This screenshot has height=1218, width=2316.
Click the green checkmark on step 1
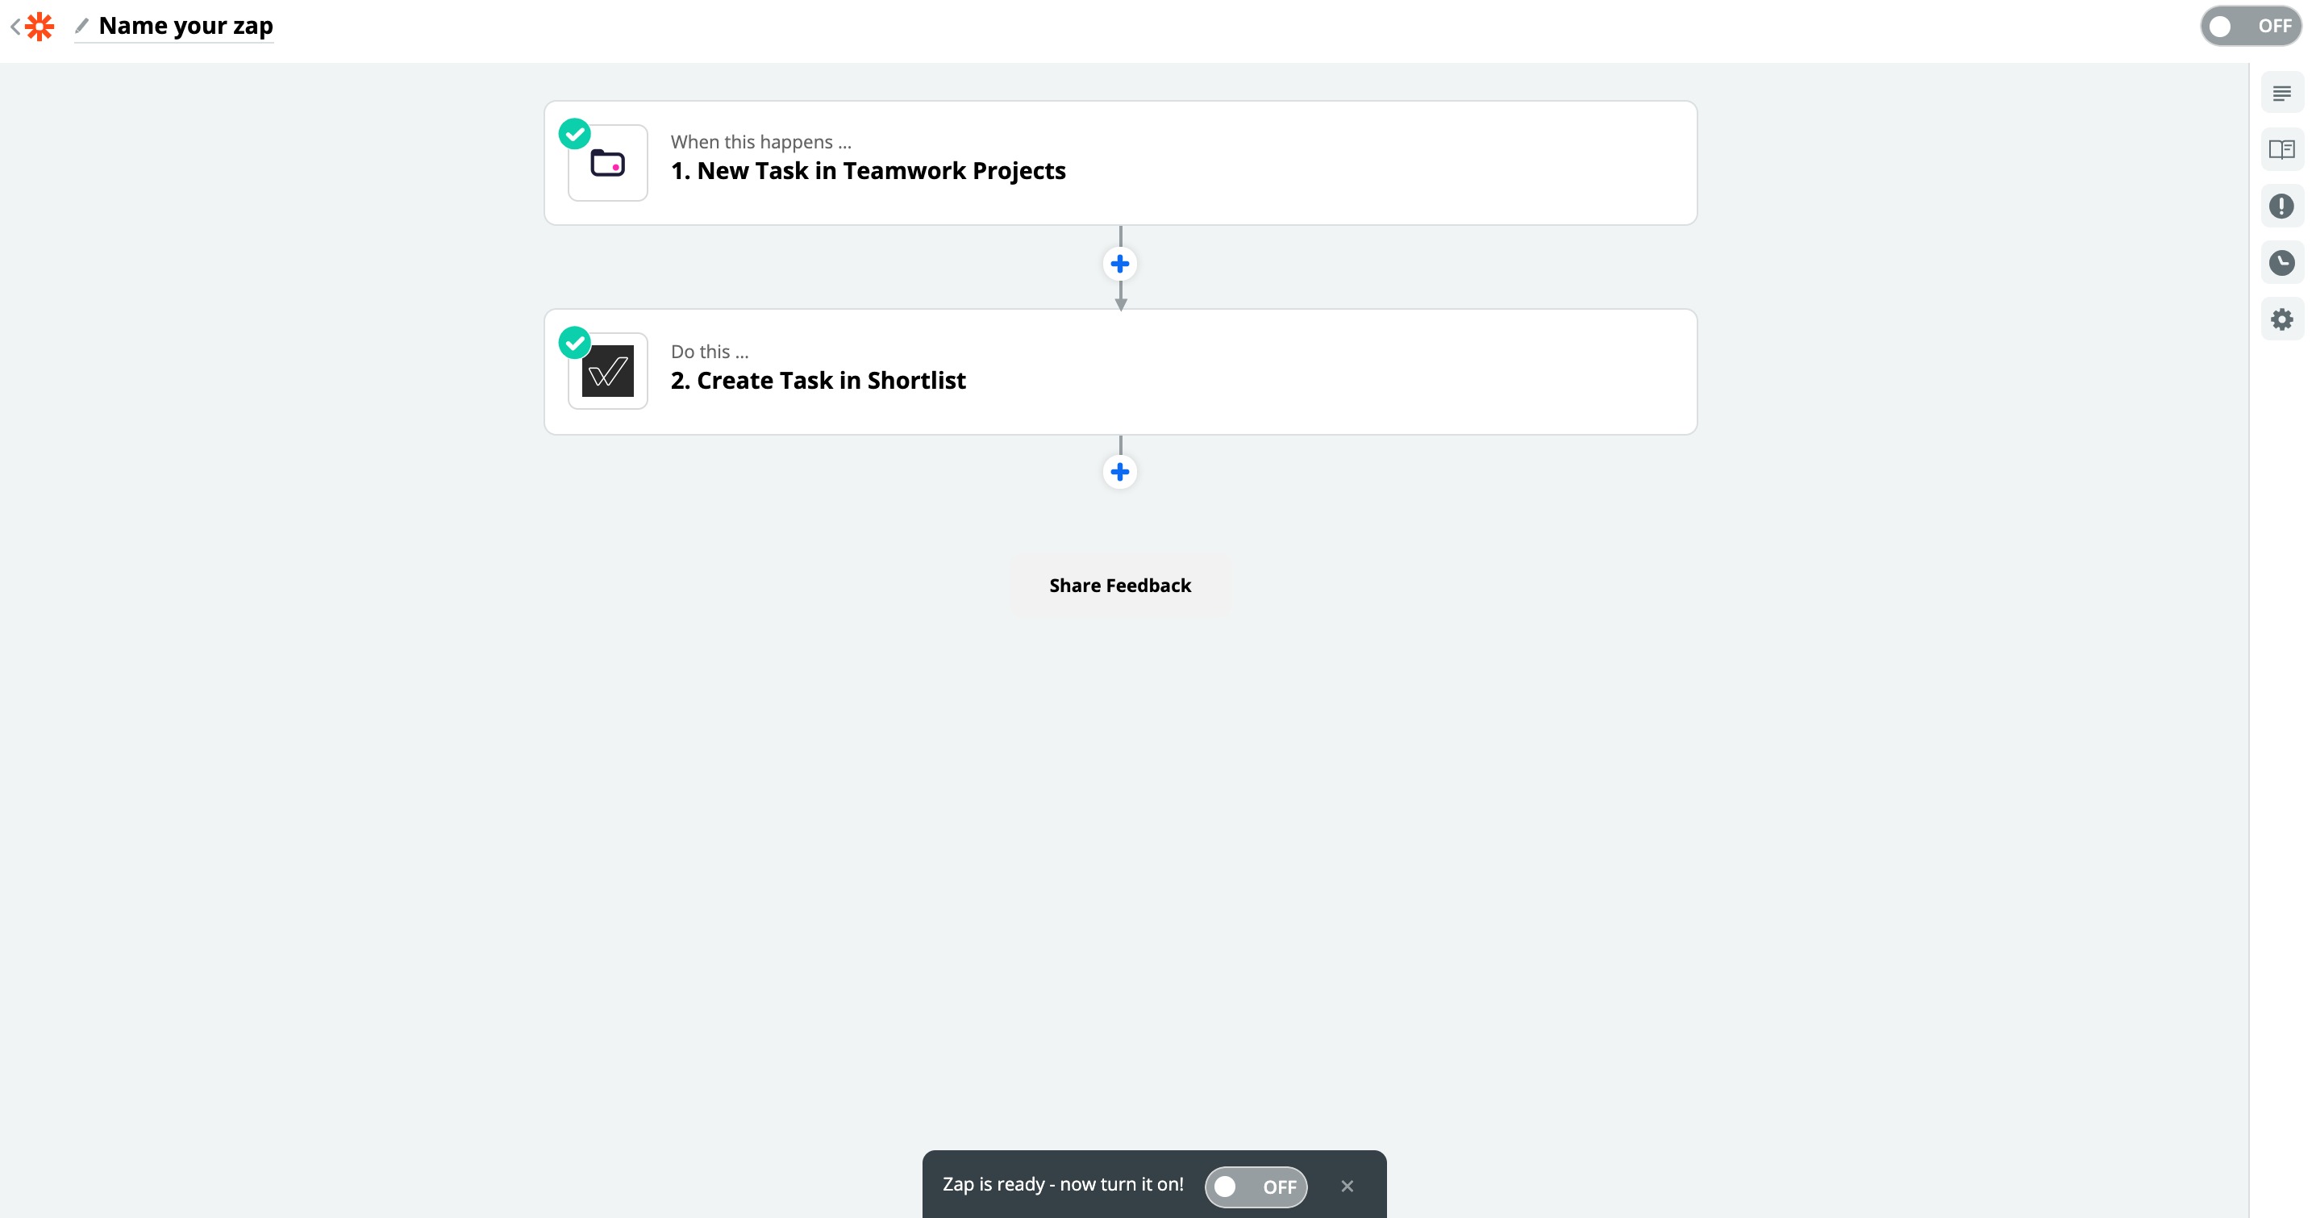pos(574,134)
